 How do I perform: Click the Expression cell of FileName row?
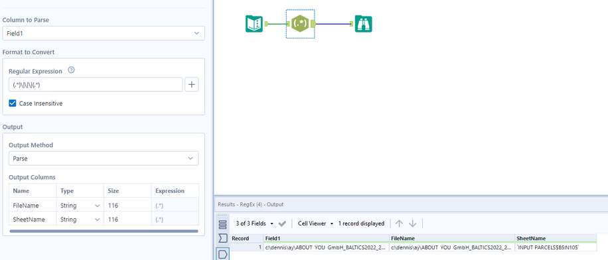(175, 206)
